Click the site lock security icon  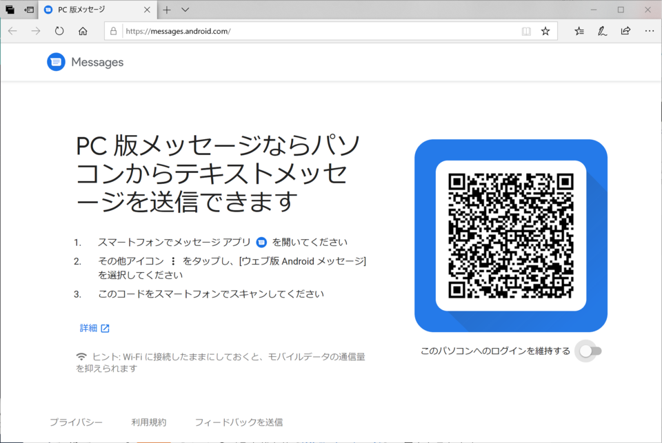[x=113, y=31]
